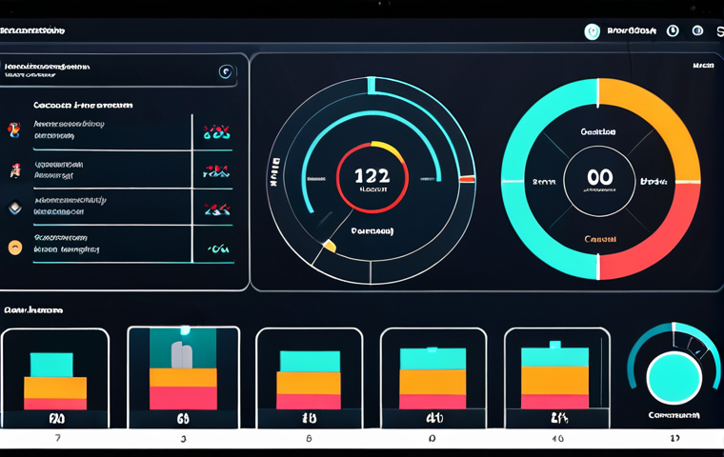Select the orange circle icon in fourth row
This screenshot has width=724, height=457.
pos(15,248)
